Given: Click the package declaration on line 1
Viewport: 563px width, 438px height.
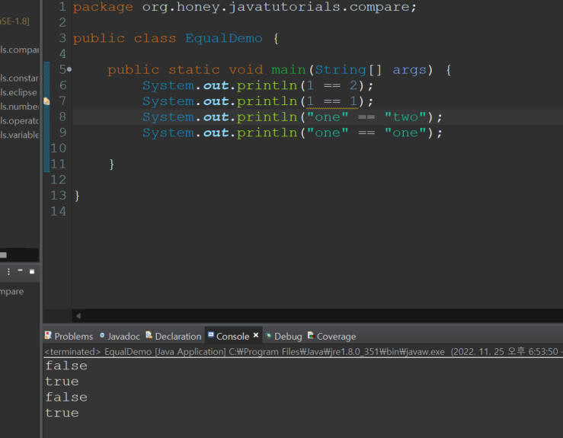Looking at the screenshot, I should pyautogui.click(x=245, y=7).
